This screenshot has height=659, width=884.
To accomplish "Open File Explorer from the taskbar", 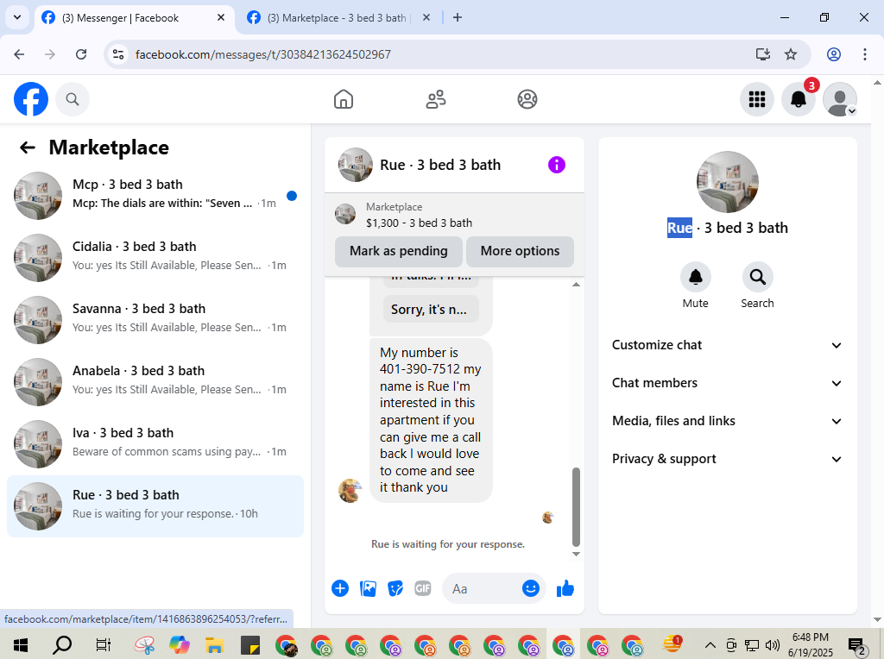I will pos(214,645).
